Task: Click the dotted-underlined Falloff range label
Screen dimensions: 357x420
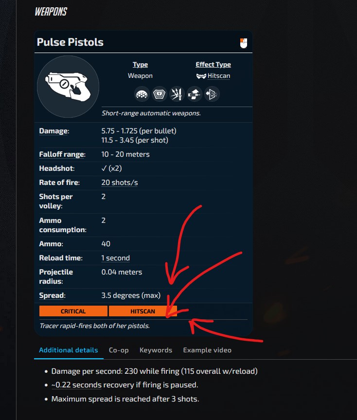Action: (62, 155)
